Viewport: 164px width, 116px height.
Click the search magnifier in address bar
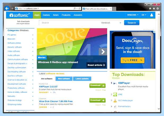coord(75,8)
